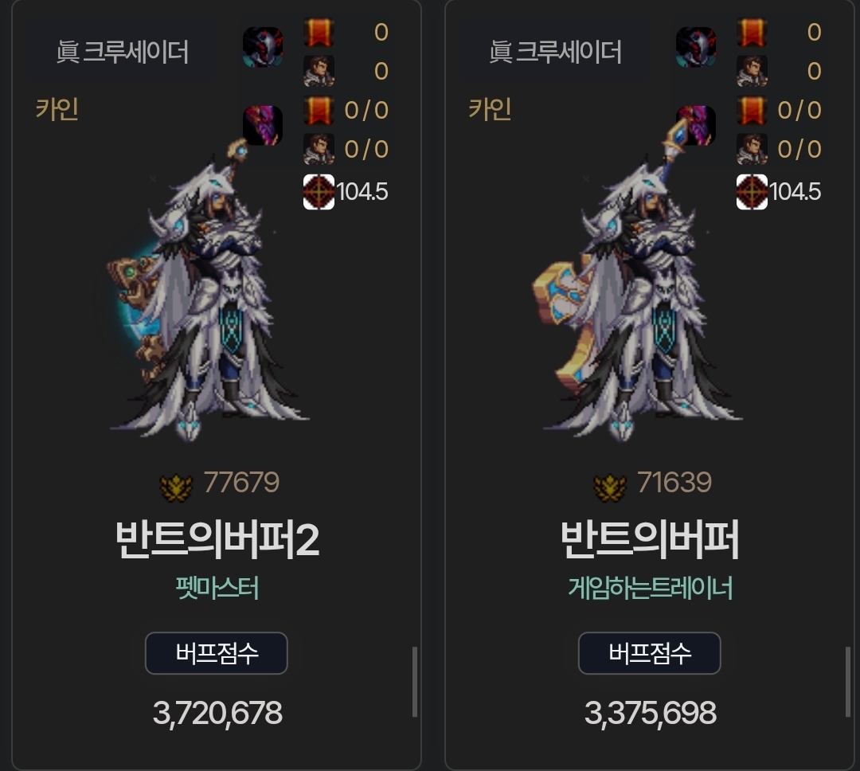
Task: Click the gold fame emblem beside 77679
Action: (176, 487)
